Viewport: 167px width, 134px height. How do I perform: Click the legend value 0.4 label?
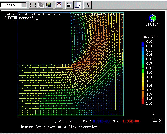coord(149,55)
